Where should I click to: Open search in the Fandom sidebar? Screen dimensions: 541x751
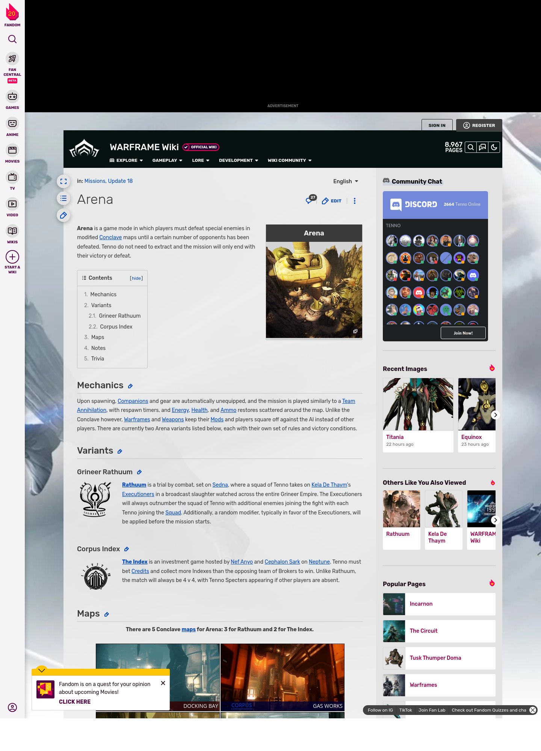(x=12, y=39)
